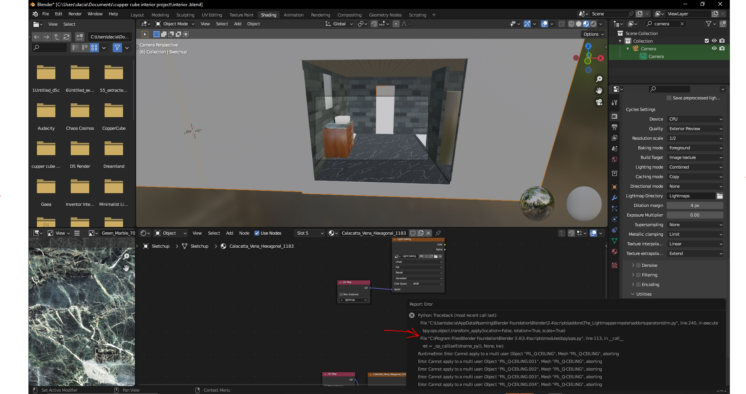The height and width of the screenshot is (394, 746).
Task: Open the World Properties tab
Action: click(614, 160)
